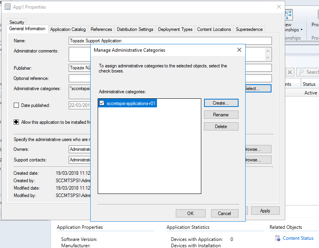Close the Manage Administrative Categories dialog
Viewport: 319px width, 248px height.
point(239,50)
